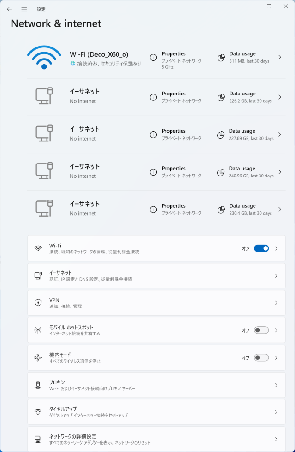
Task: Expand the VPN settings chevron
Action: [x=276, y=303]
